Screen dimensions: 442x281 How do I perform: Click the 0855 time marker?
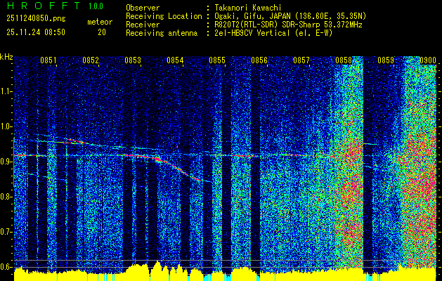[217, 60]
